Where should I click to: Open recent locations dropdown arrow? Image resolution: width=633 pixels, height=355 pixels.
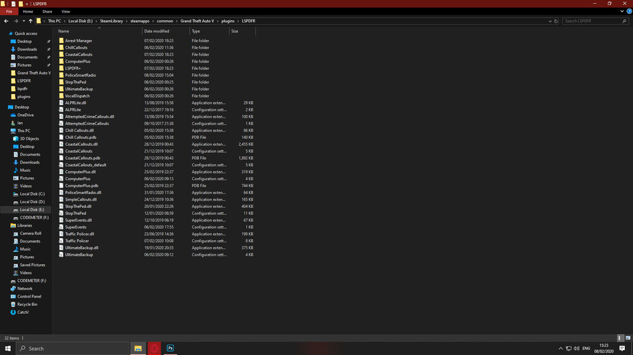(23, 21)
